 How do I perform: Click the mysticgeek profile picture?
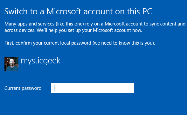11,64
